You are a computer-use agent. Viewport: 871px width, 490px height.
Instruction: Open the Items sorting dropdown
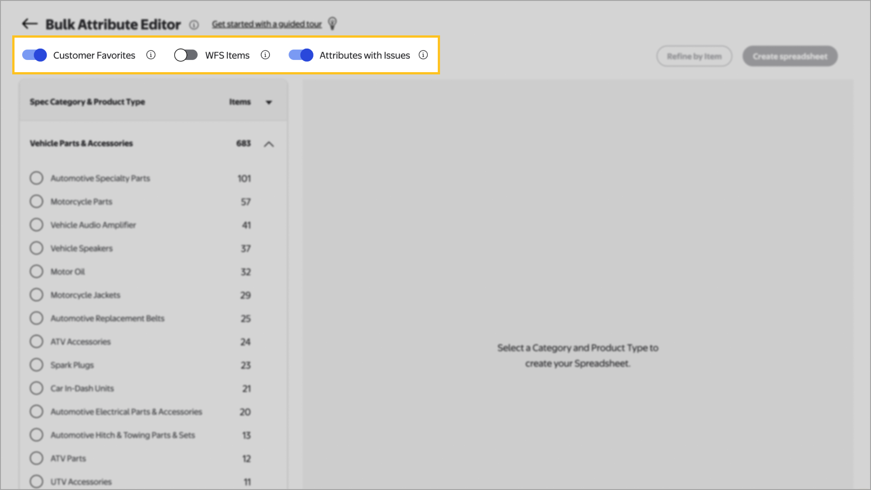[x=269, y=103]
